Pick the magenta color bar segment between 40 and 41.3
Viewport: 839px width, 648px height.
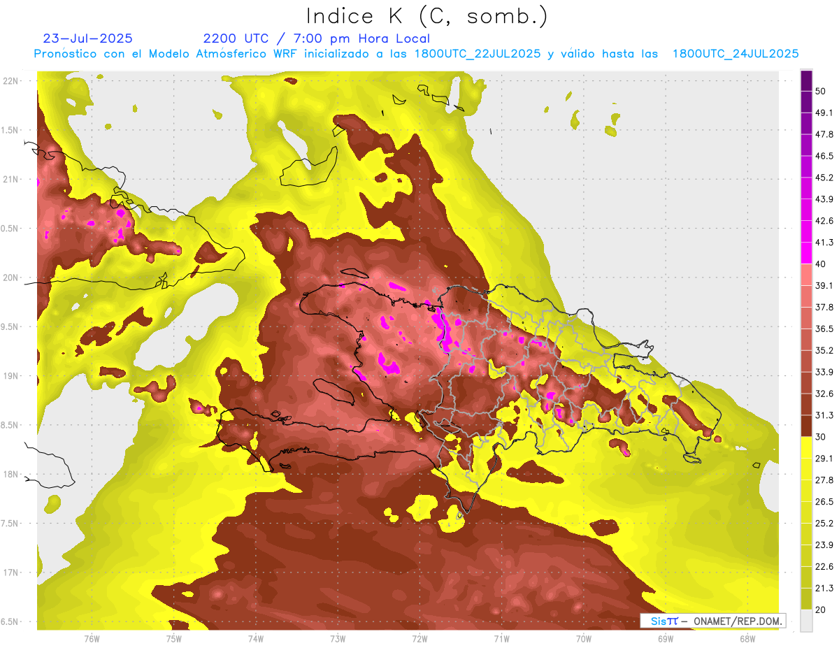[806, 253]
